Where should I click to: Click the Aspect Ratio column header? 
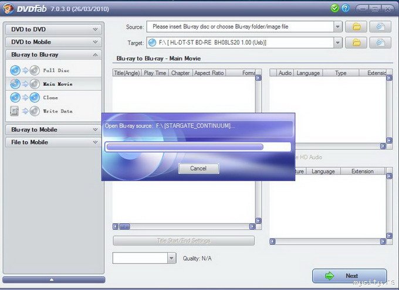pos(209,73)
